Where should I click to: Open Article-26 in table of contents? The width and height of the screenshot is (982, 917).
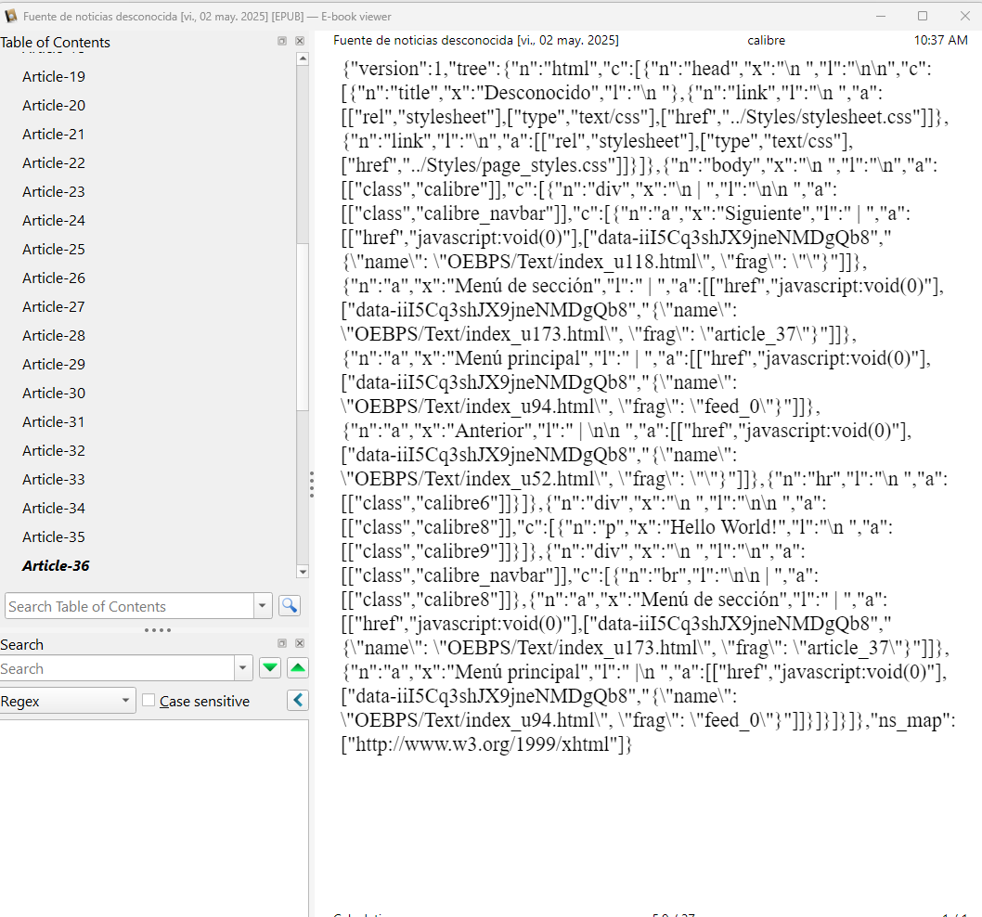coord(54,278)
